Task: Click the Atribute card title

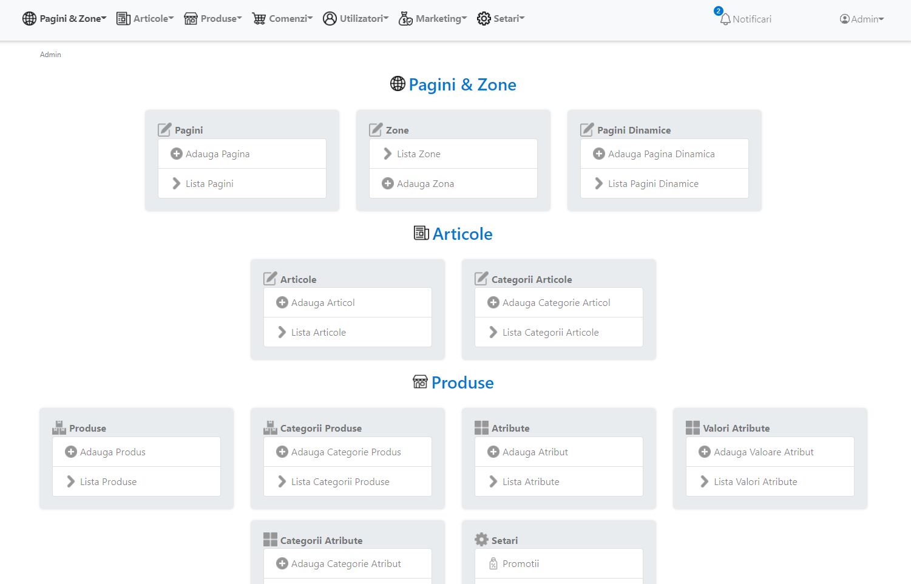Action: tap(510, 428)
